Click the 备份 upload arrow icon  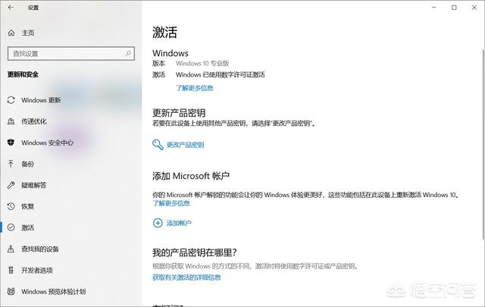[11, 164]
